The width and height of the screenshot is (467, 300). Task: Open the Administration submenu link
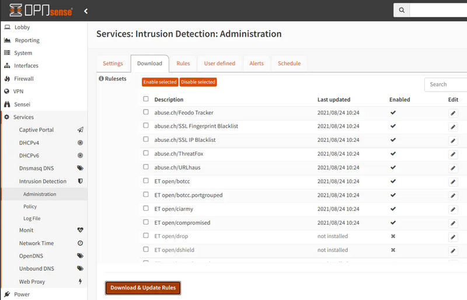click(x=40, y=194)
